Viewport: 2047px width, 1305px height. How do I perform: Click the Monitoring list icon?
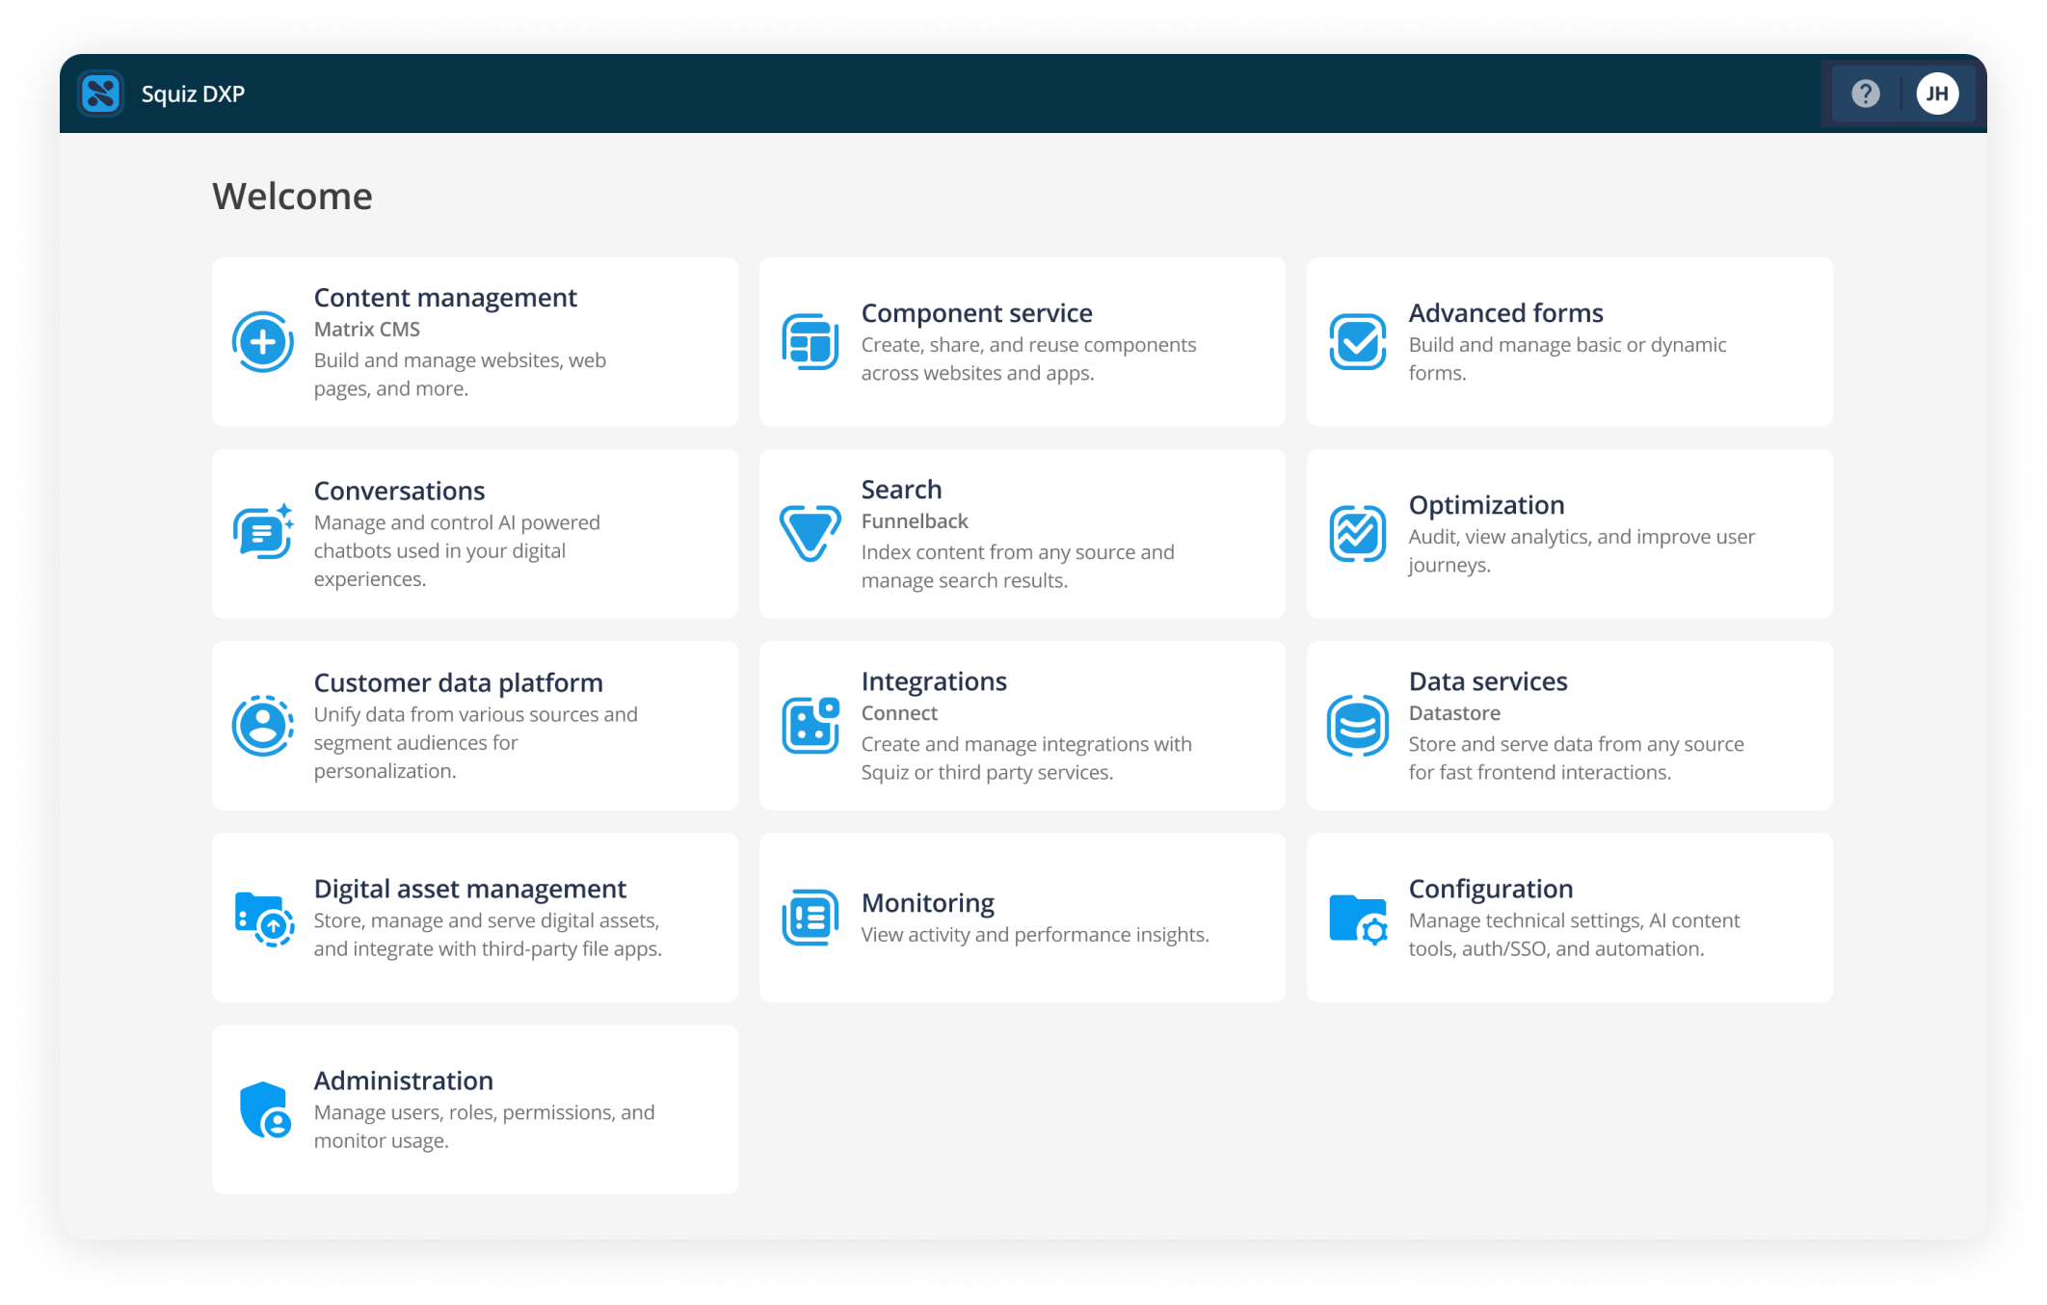(810, 918)
